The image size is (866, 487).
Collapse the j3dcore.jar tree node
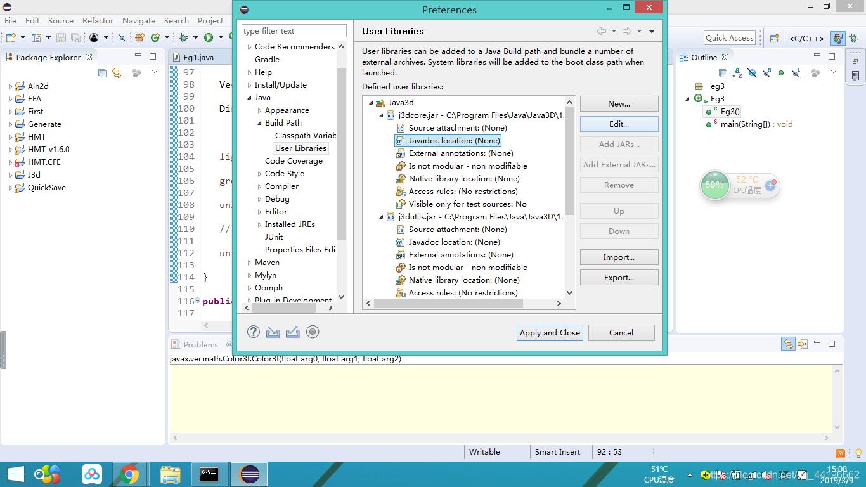click(x=381, y=115)
